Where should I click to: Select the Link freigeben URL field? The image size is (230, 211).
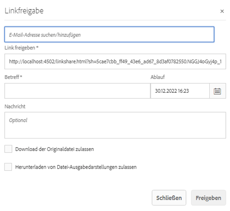click(x=115, y=61)
